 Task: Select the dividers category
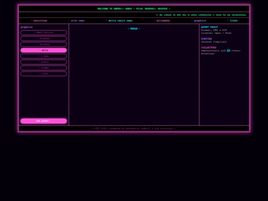[44, 45]
